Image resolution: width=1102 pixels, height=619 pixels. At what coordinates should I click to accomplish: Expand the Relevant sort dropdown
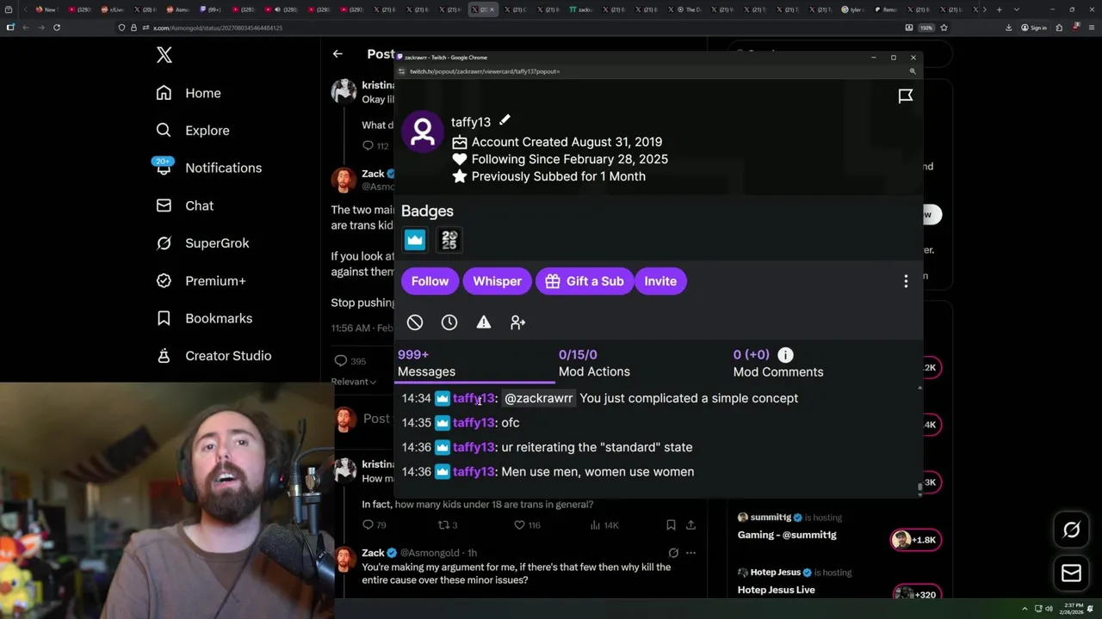[353, 382]
